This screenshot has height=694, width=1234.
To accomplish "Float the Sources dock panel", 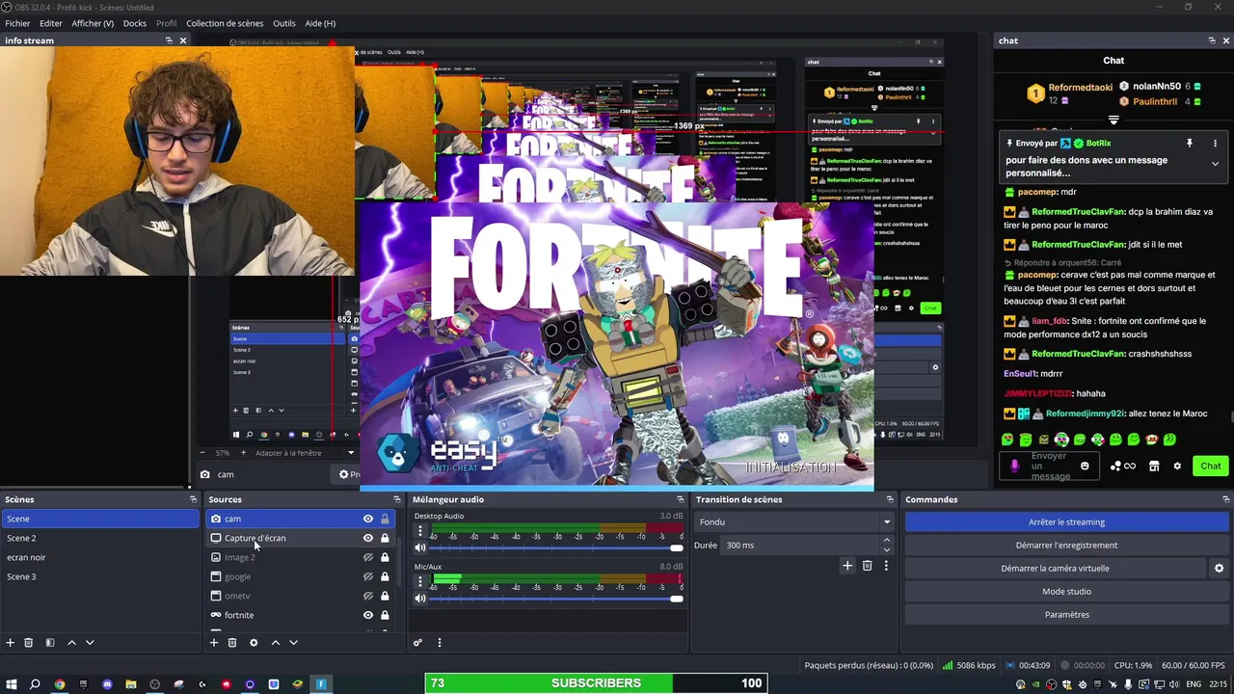I will 396,499.
